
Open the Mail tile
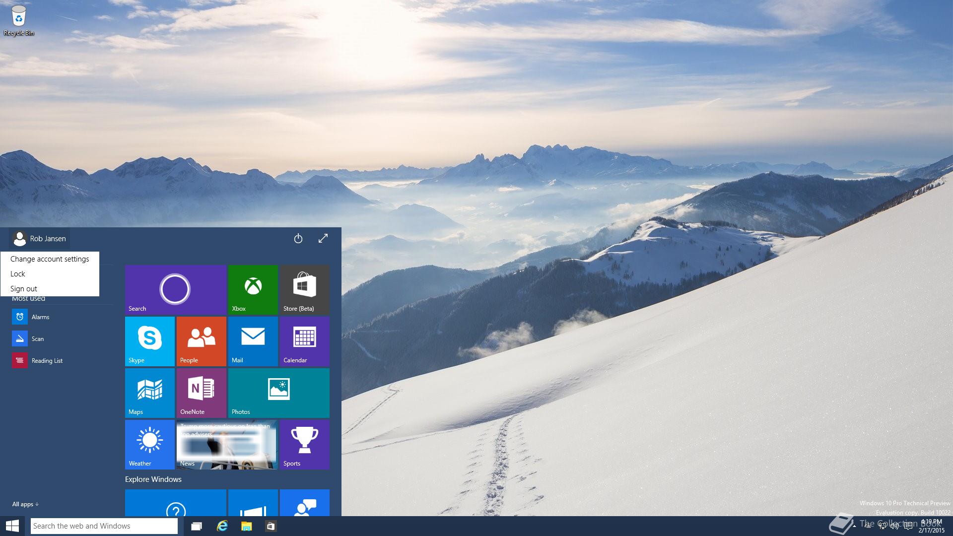[253, 341]
